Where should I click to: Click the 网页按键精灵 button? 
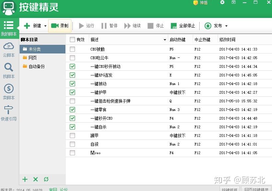tap(256, 189)
